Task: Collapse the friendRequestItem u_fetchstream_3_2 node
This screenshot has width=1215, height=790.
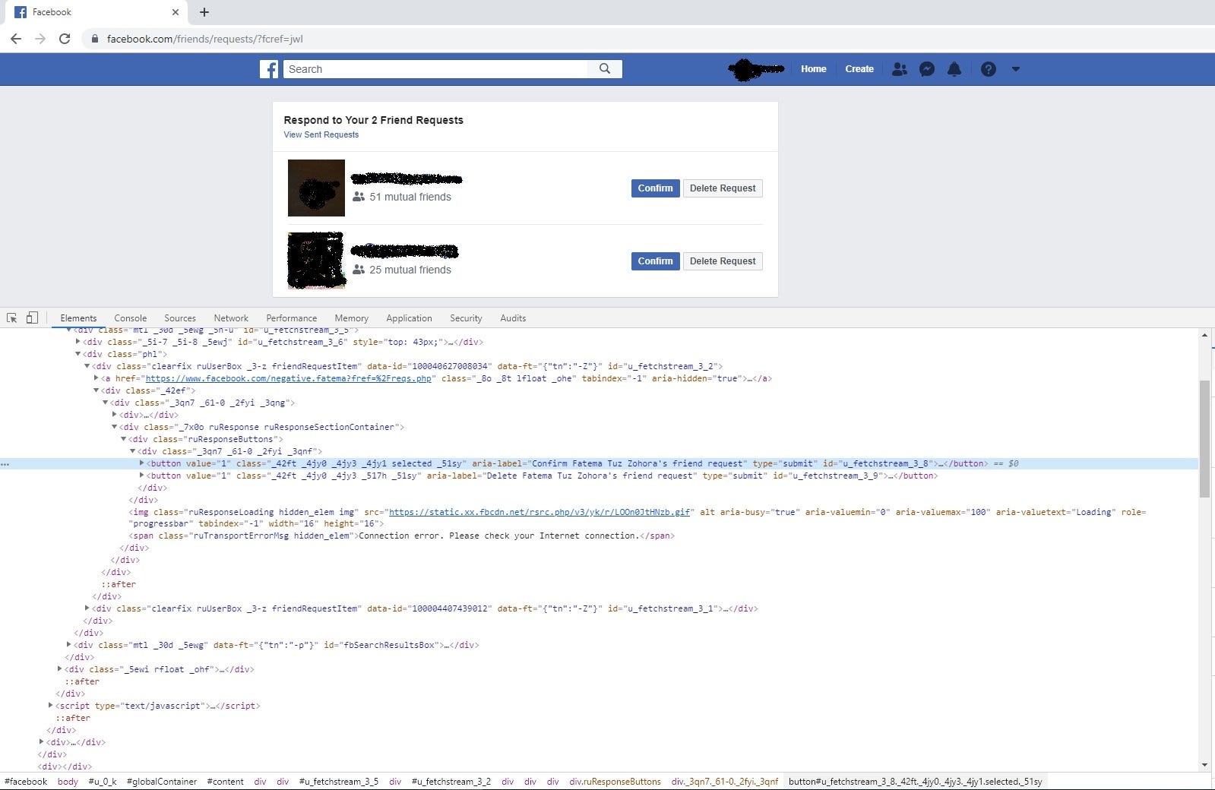Action: [87, 366]
